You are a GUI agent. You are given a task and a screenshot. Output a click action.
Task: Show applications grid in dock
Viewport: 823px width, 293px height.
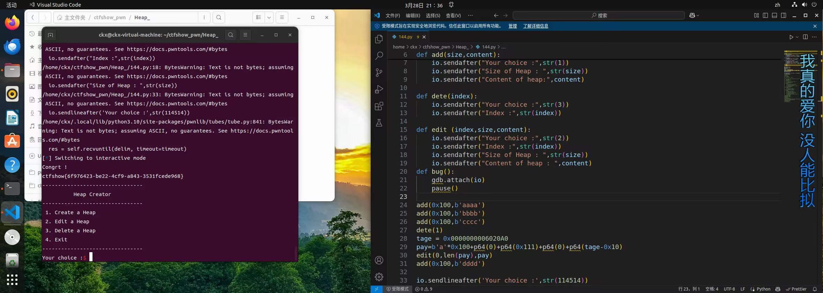coord(12,280)
